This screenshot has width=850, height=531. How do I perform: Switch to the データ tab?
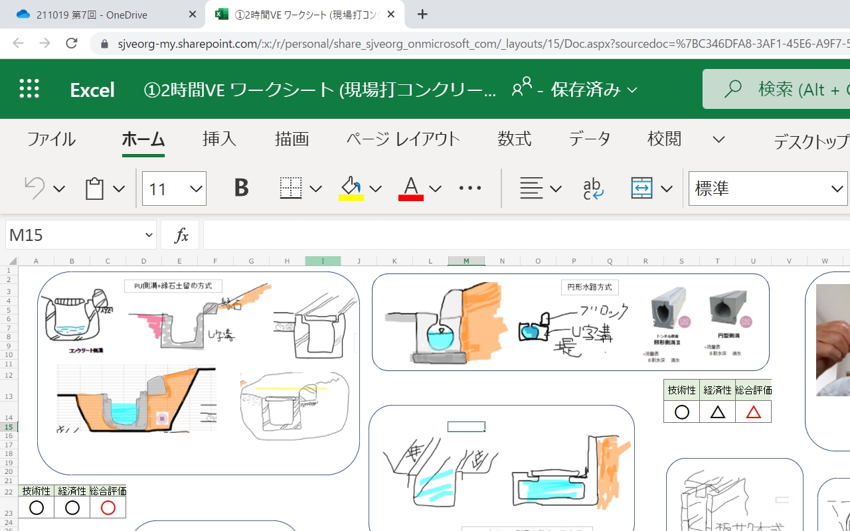pos(590,139)
